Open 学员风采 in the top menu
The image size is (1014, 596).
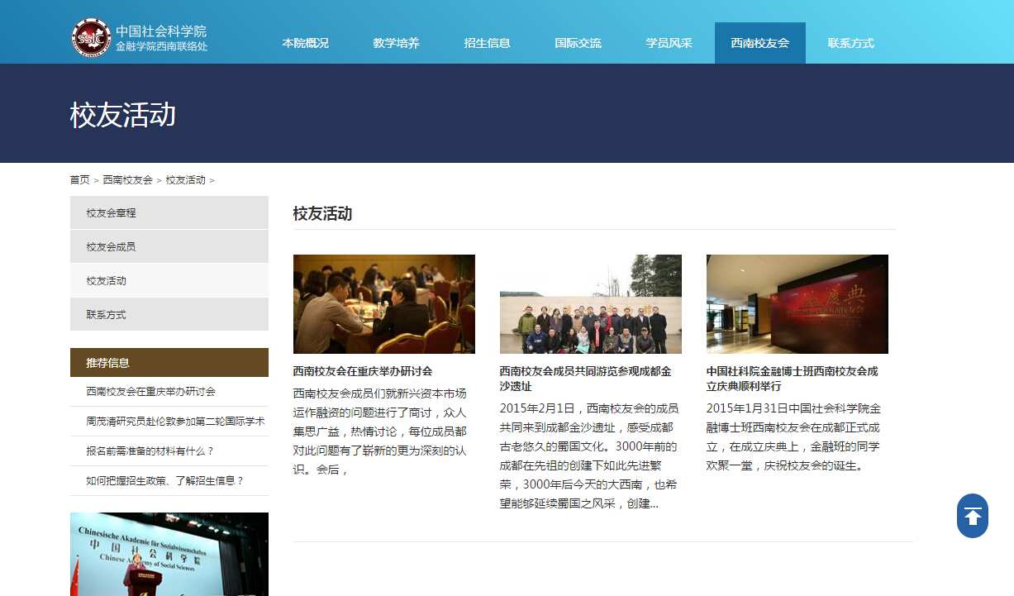(x=669, y=43)
